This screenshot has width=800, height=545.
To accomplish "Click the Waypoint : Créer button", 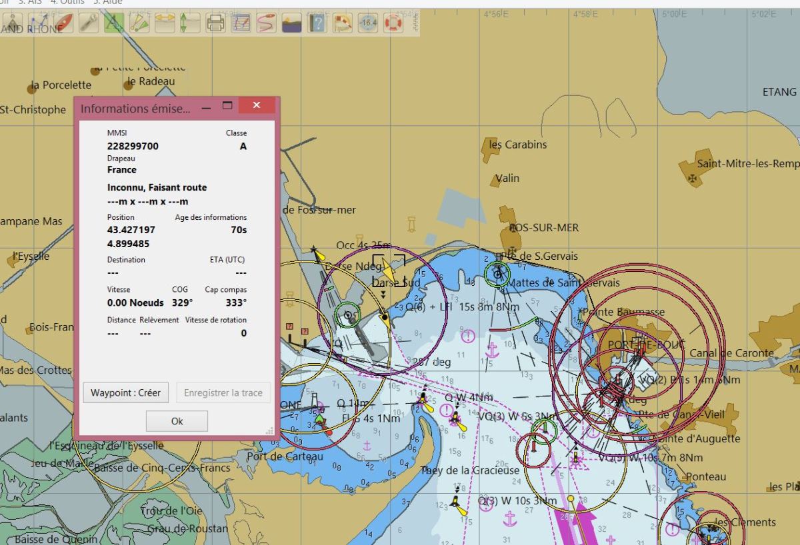I will coord(125,392).
